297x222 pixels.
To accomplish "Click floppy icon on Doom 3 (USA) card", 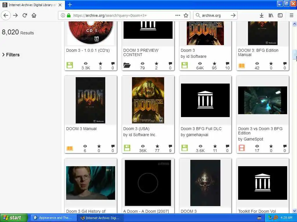I will [127, 148].
